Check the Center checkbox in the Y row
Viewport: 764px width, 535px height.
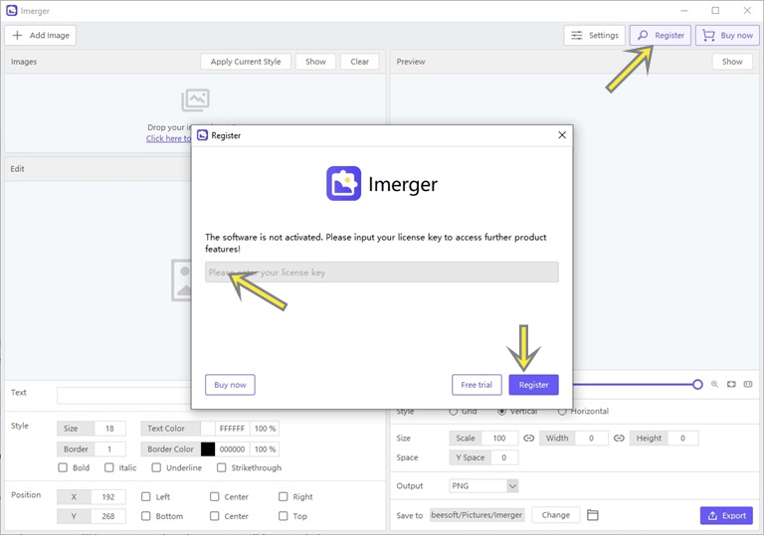point(215,515)
